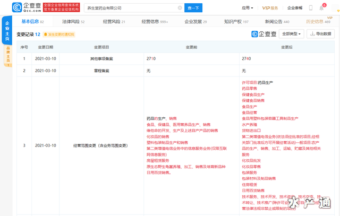
Task: Click the red 全国企业信用查询系统 banner
Action: (x=62, y=7)
